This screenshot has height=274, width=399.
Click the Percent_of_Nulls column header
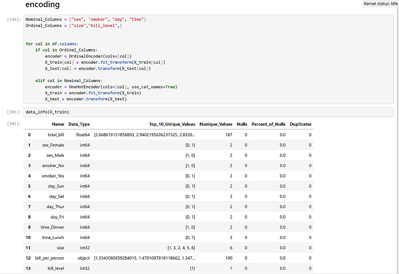click(x=268, y=124)
